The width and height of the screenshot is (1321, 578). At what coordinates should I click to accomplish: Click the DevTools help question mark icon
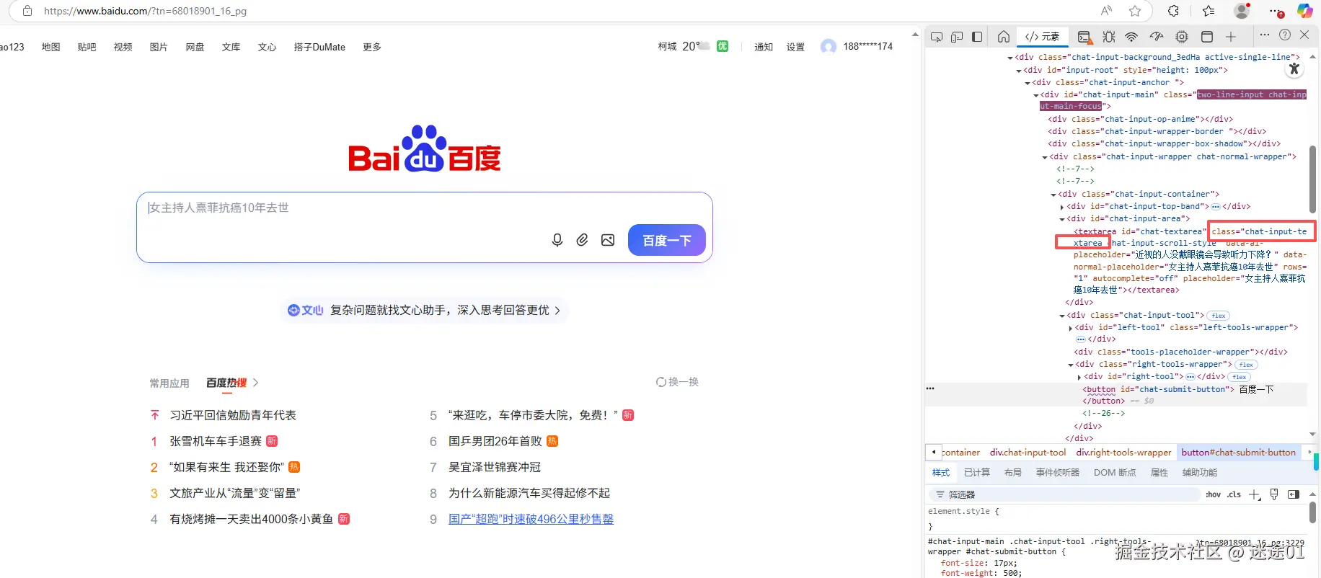[x=1285, y=35]
